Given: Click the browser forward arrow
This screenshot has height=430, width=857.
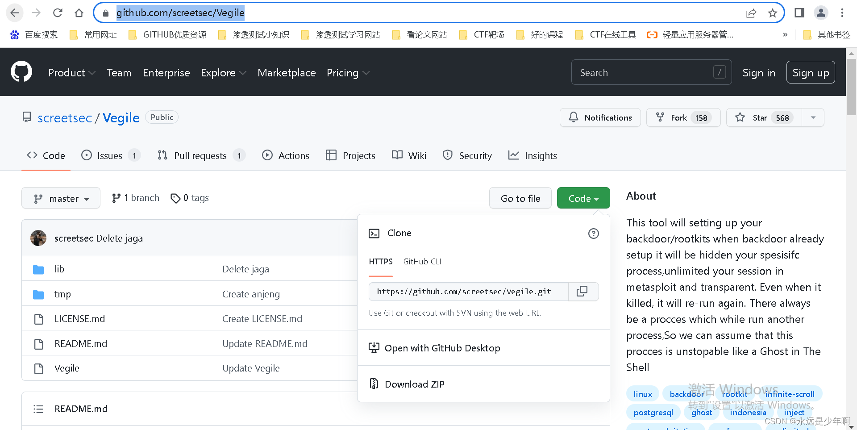Looking at the screenshot, I should tap(36, 13).
